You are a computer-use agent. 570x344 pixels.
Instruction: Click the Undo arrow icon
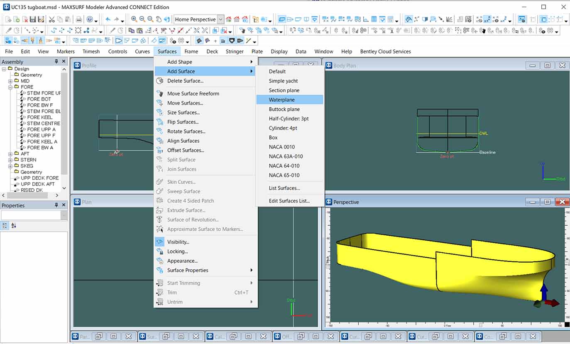point(108,19)
